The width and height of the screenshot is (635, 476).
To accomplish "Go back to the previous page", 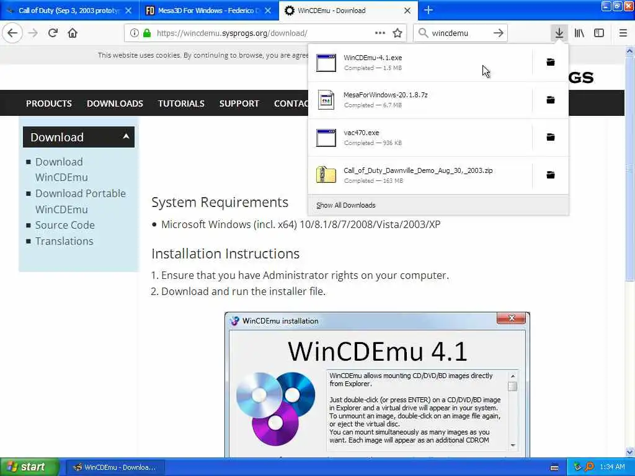I will click(12, 33).
